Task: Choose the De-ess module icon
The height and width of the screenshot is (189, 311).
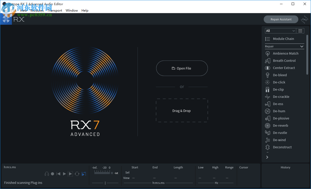Action: tap(268, 104)
